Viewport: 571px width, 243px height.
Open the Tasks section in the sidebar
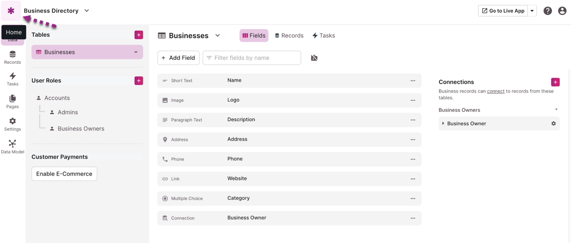tap(12, 79)
